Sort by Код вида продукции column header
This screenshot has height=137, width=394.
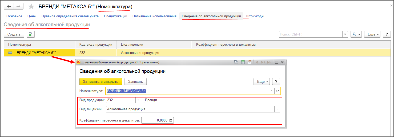tap(96, 45)
